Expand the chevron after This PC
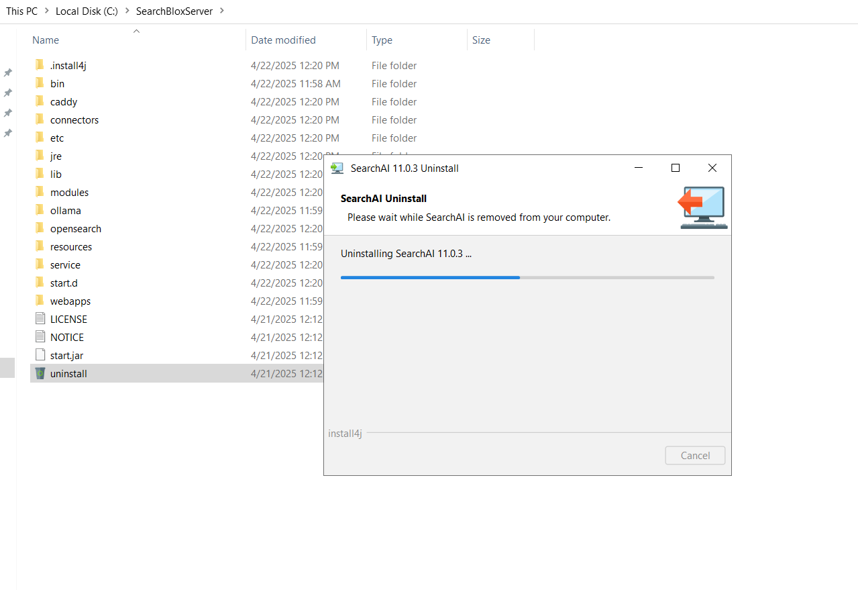This screenshot has height=590, width=858. (47, 11)
